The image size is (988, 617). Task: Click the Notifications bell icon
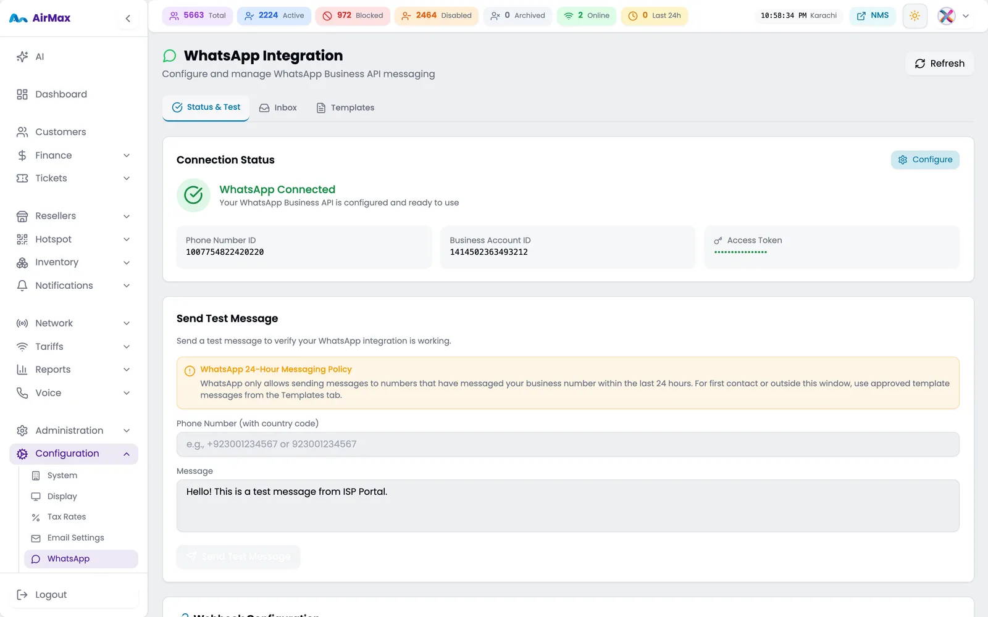click(x=22, y=286)
